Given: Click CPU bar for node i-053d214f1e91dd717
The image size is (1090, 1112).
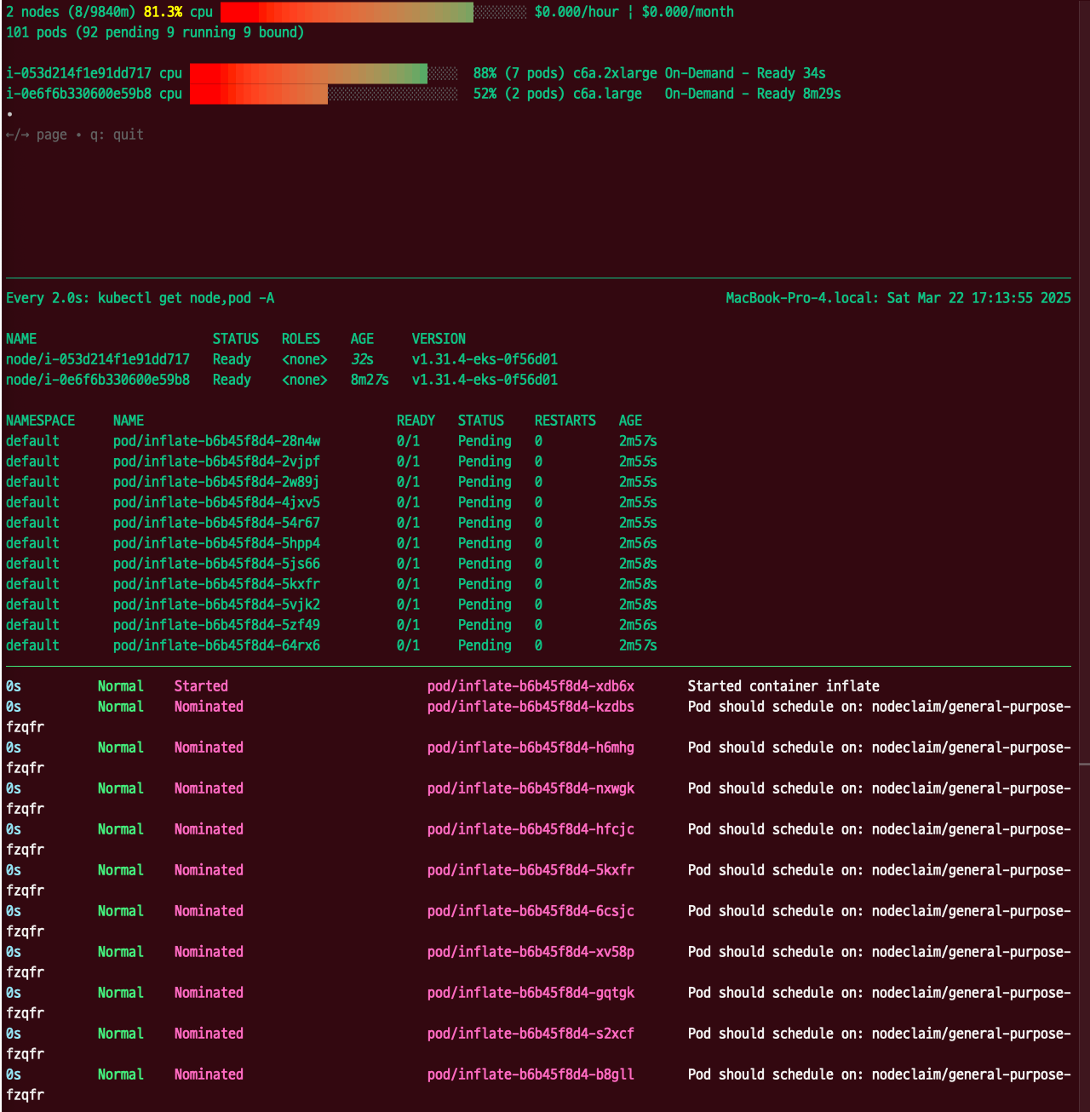Looking at the screenshot, I should pyautogui.click(x=324, y=73).
